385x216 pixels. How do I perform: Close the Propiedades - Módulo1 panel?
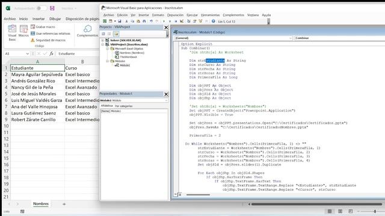point(166,94)
